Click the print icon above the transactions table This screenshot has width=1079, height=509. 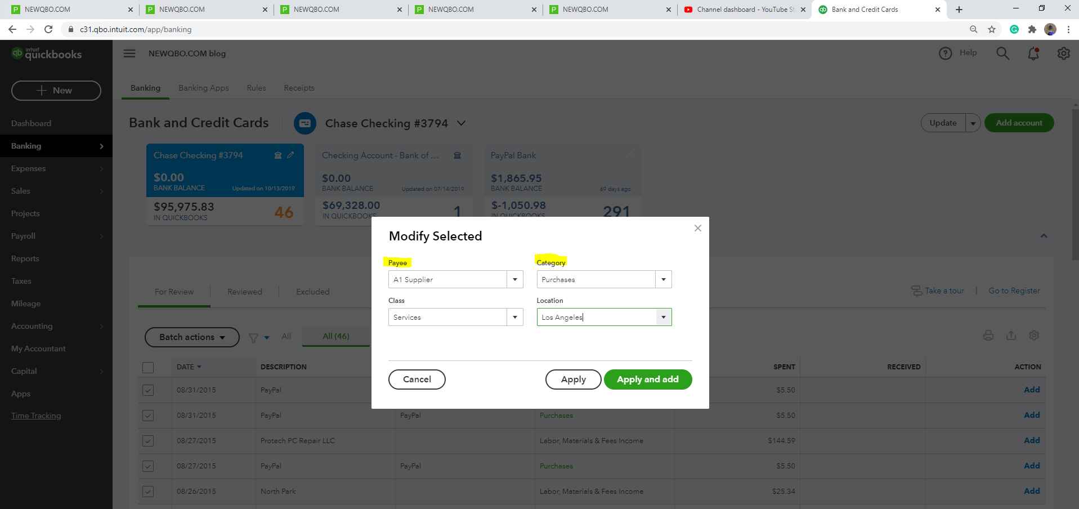click(x=988, y=335)
